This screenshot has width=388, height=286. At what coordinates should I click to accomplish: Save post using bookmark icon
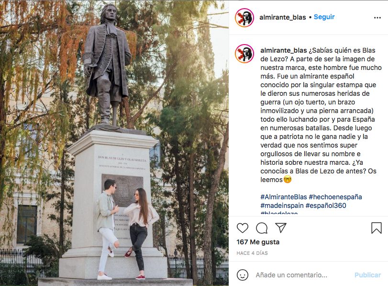pos(377,228)
